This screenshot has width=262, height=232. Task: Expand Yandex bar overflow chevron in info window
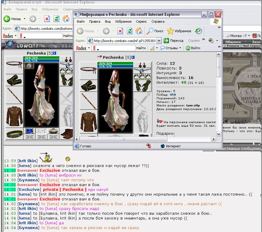219,47
